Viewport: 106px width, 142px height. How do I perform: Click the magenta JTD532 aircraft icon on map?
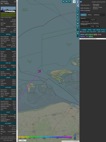point(39,71)
